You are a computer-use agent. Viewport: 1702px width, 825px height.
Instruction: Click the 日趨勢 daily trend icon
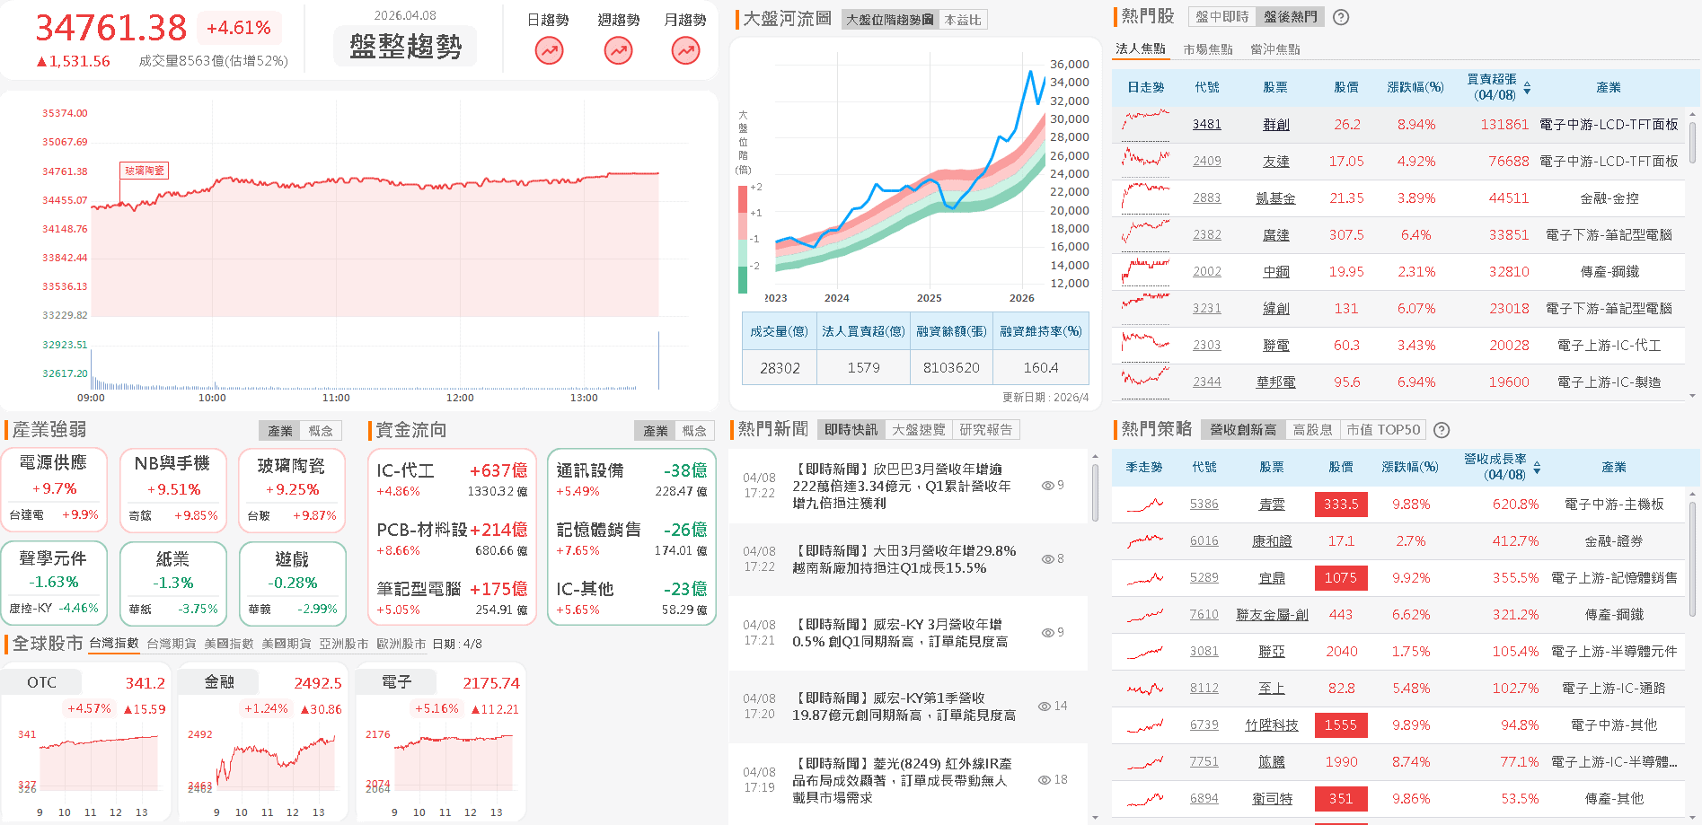pos(548,51)
